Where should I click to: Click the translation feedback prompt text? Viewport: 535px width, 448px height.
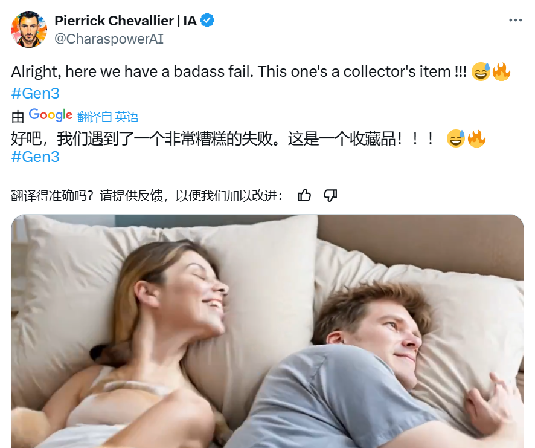[147, 196]
